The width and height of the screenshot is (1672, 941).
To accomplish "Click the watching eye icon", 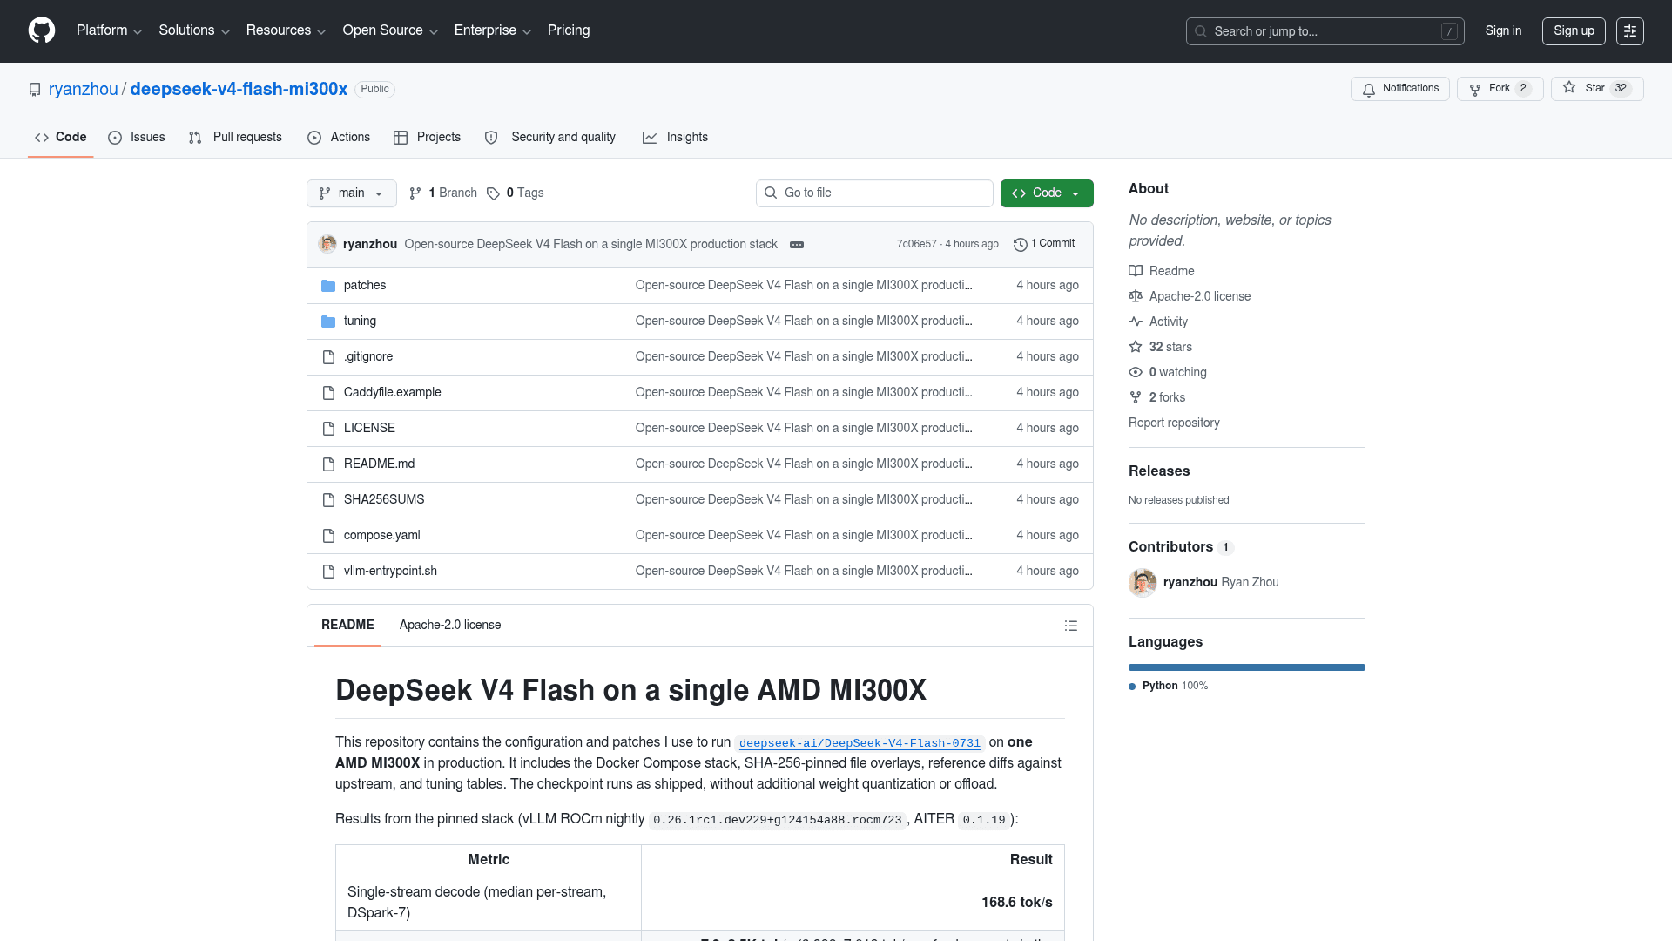I will [x=1136, y=372].
